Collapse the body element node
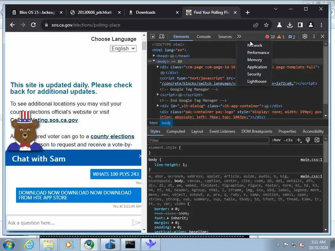The height and width of the screenshot is (251, 335). point(154,61)
